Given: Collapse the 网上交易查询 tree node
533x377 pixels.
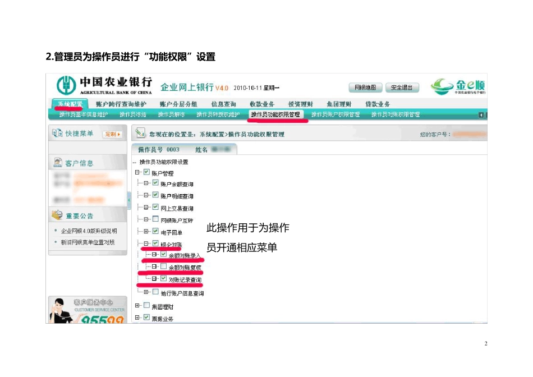Looking at the screenshot, I should [146, 208].
